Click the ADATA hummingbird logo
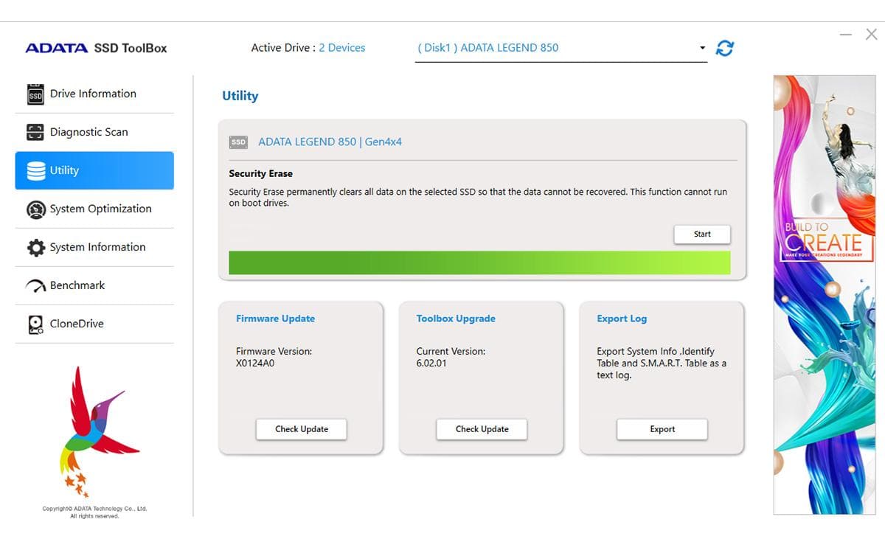The width and height of the screenshot is (885, 553). pyautogui.click(x=94, y=431)
